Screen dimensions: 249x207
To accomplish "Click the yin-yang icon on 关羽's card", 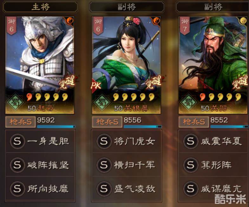I will pyautogui.click(x=243, y=21).
